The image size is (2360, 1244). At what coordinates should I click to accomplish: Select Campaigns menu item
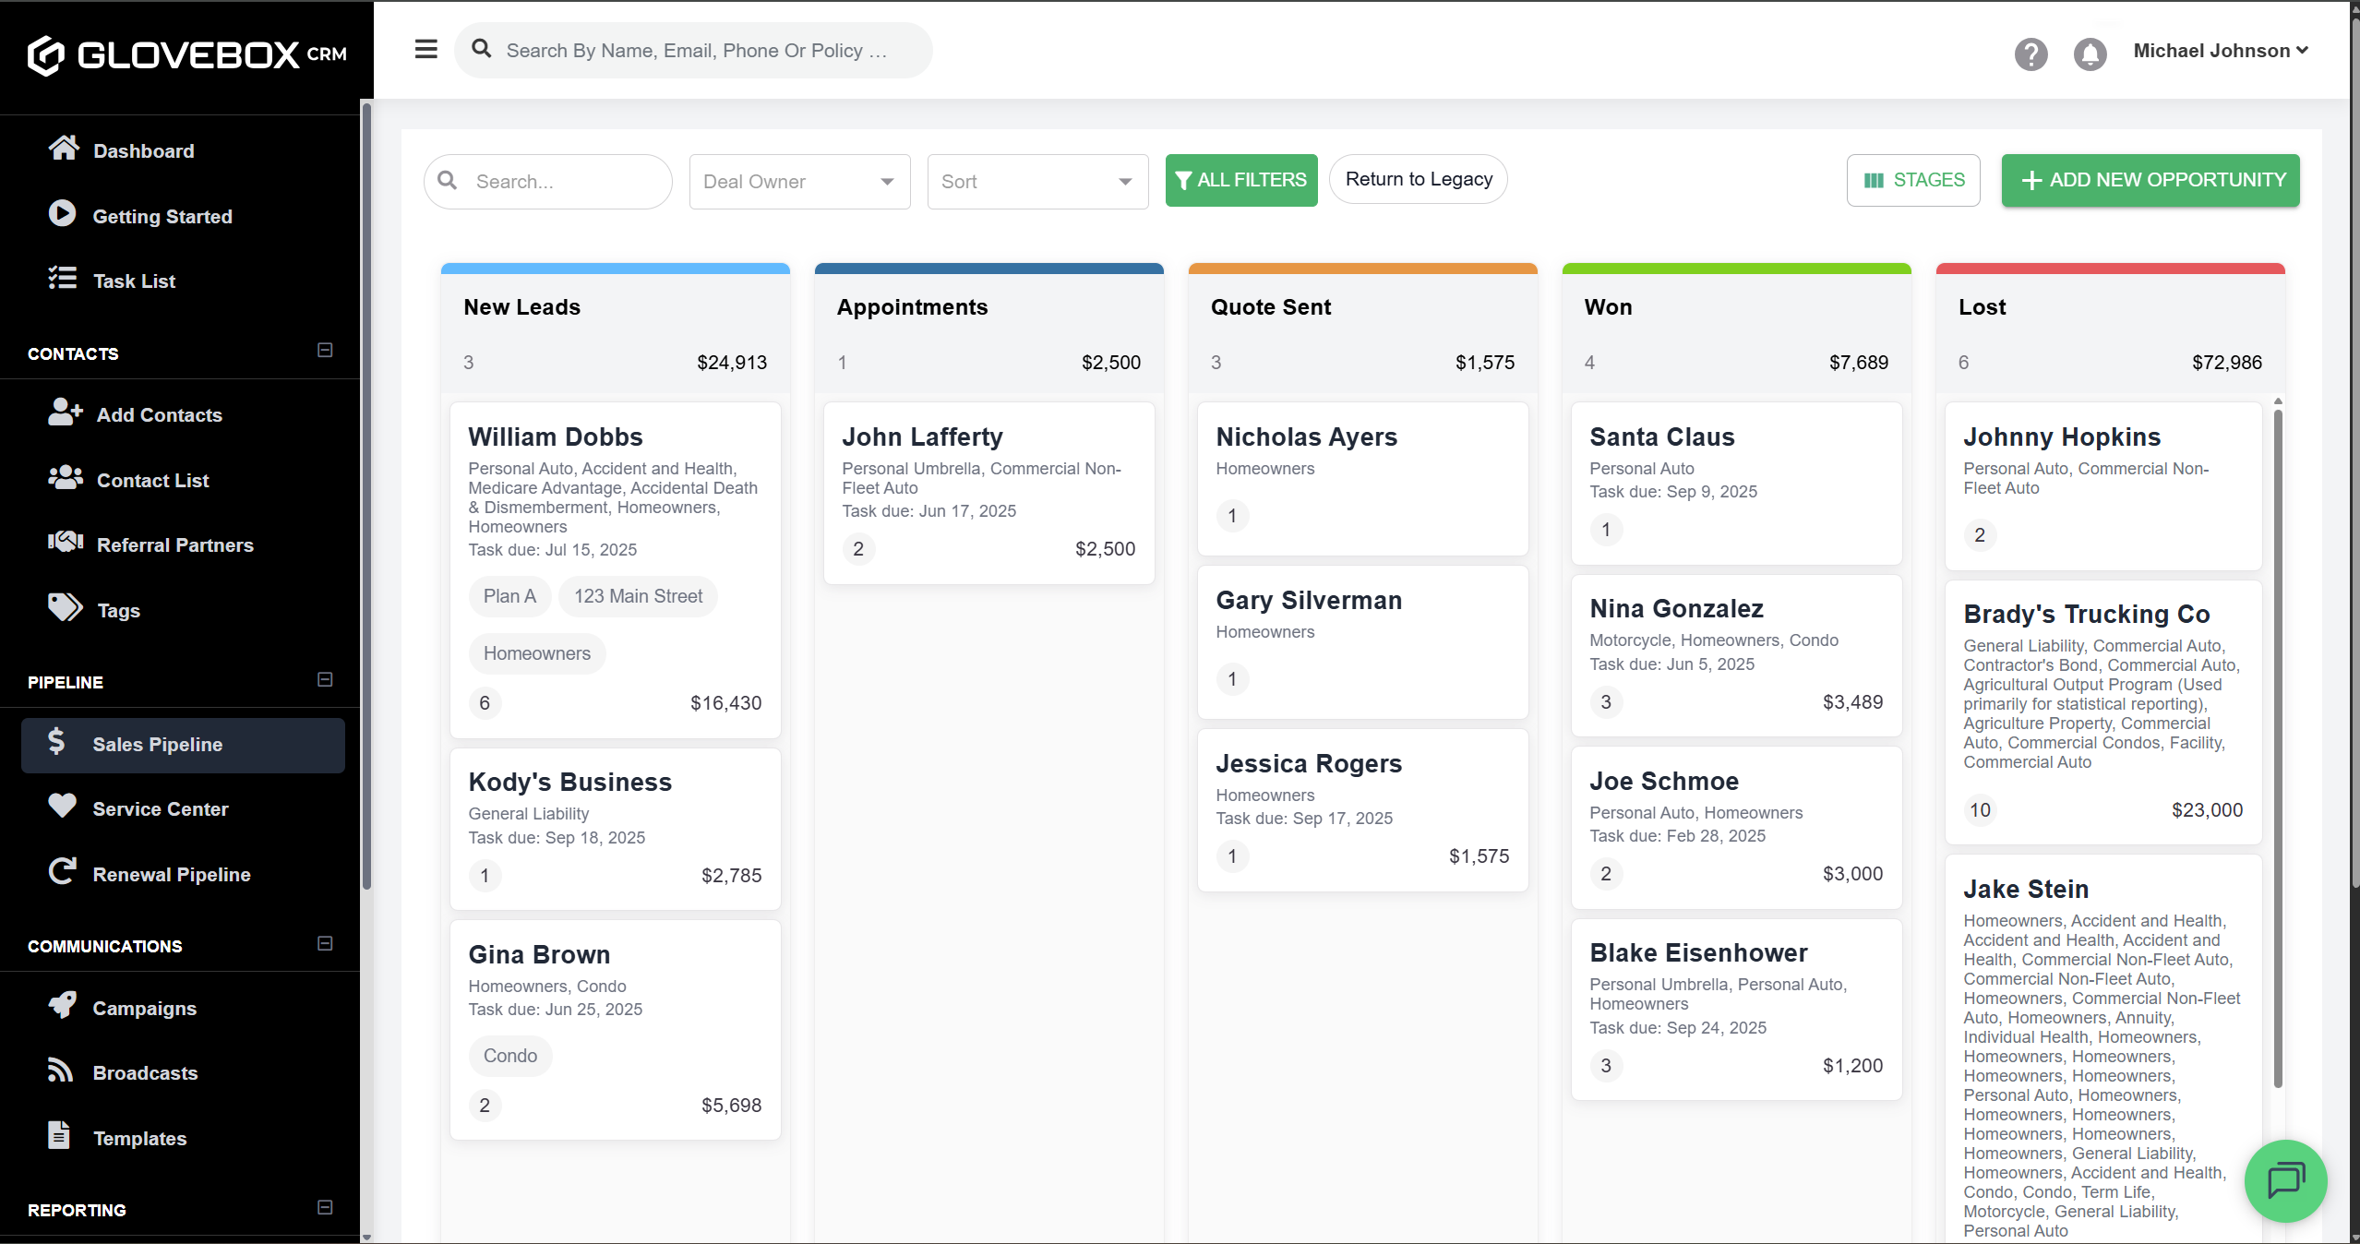tap(183, 1009)
